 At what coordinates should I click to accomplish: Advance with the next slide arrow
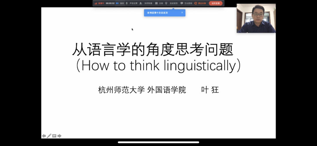pos(59,136)
